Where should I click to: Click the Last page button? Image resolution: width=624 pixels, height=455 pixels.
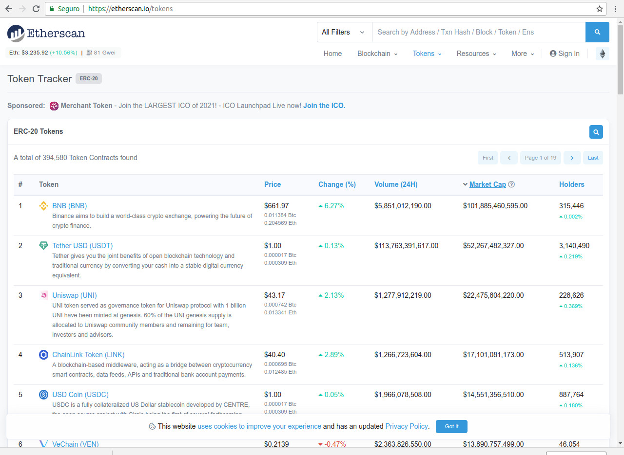pyautogui.click(x=593, y=158)
